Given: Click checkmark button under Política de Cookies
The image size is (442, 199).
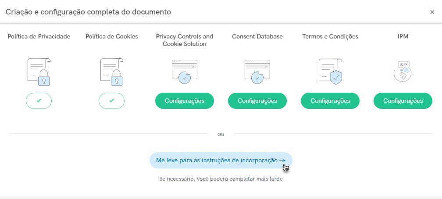Looking at the screenshot, I should (112, 101).
